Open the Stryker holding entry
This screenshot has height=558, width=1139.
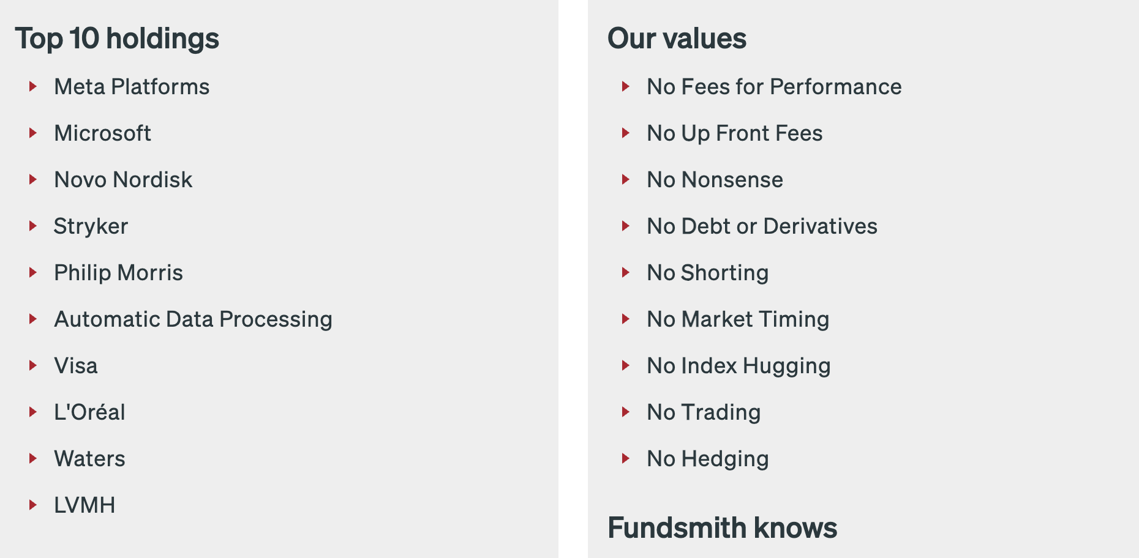point(91,226)
